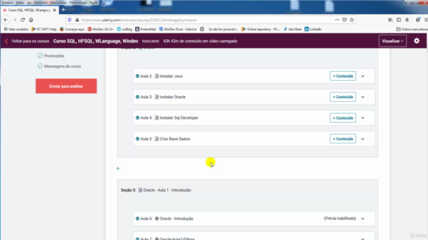
Task: Bookmark this page with star icon
Action: [x=352, y=19]
